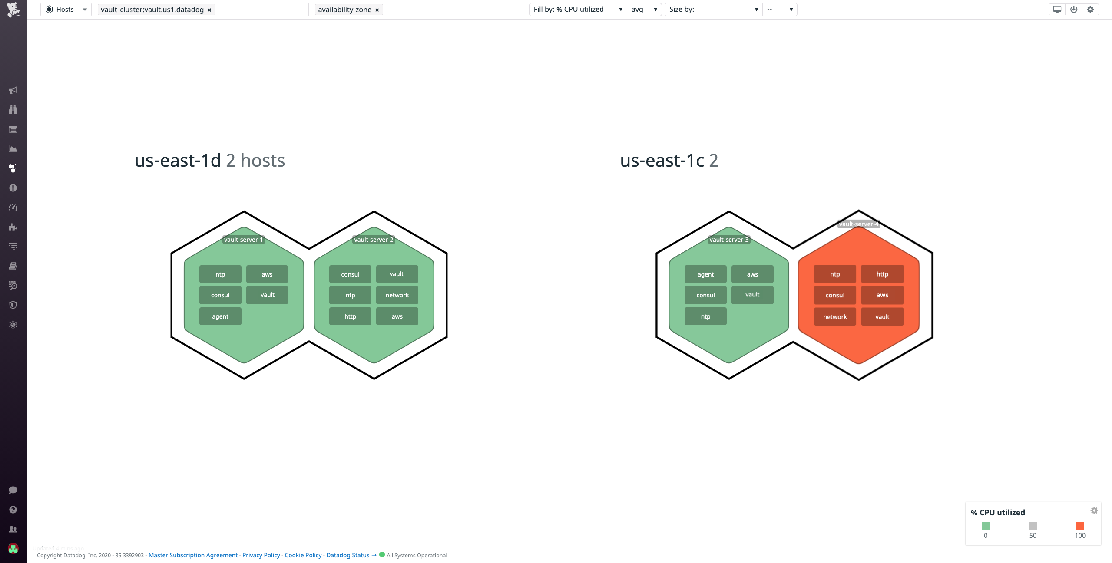Select the Infrastructure hexagons icon
Image resolution: width=1112 pixels, height=563 pixels.
click(13, 168)
